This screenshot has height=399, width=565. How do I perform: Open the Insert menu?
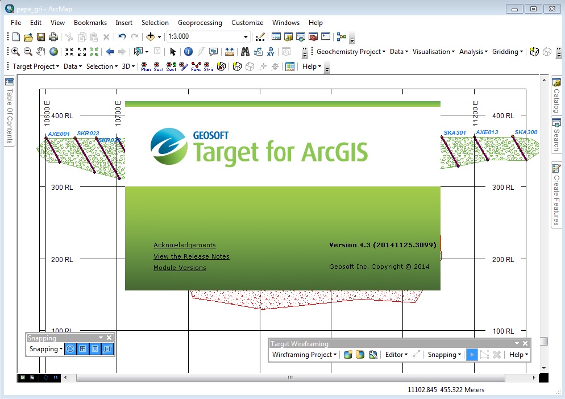[124, 22]
